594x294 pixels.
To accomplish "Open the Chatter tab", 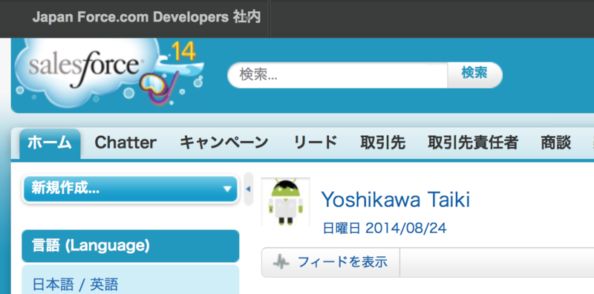I will 125,143.
